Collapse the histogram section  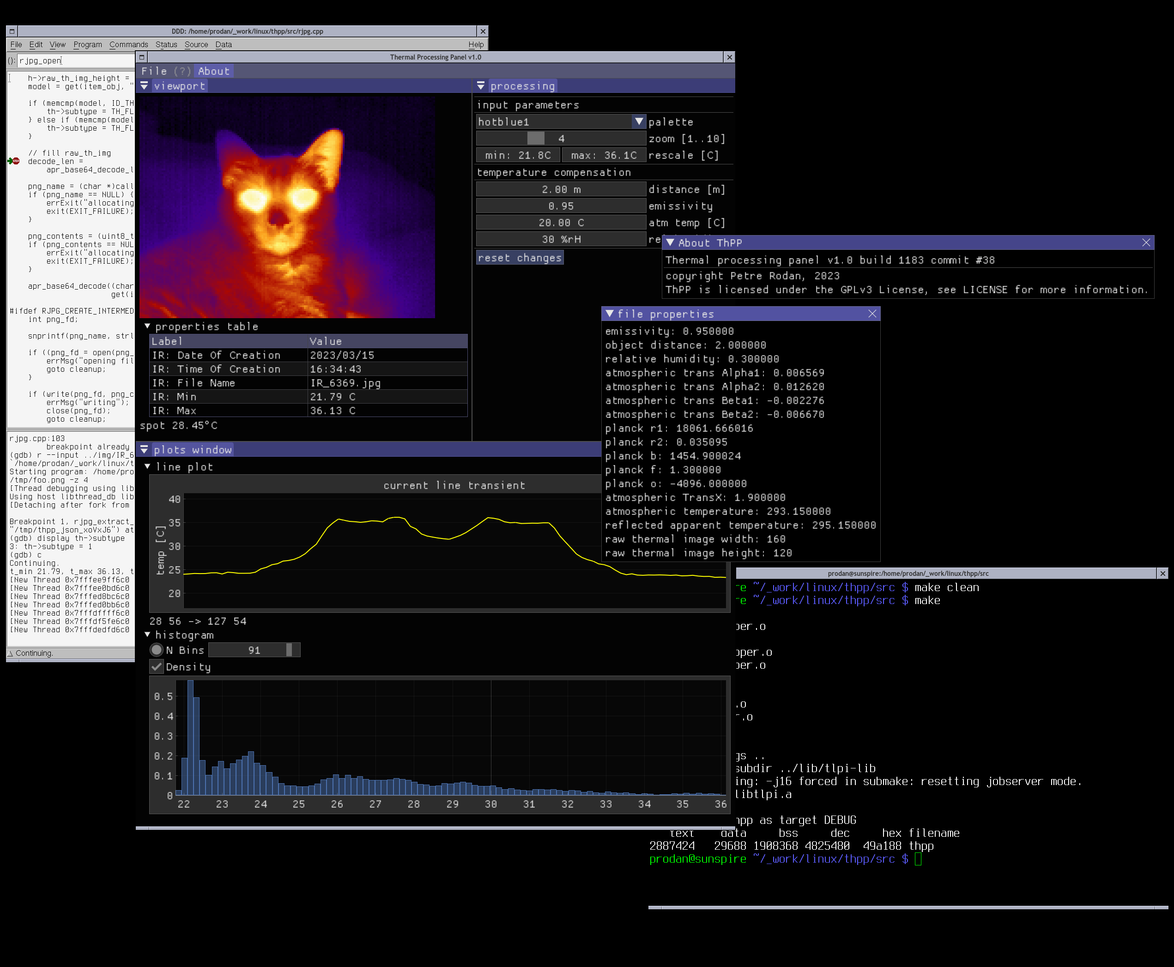tap(148, 635)
